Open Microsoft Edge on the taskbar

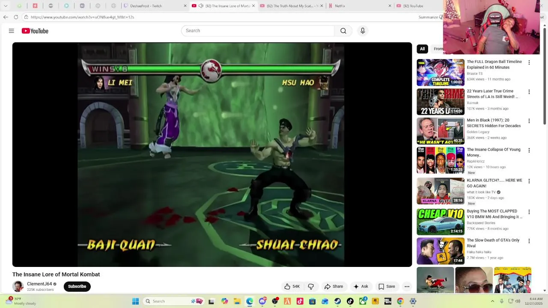tap(250, 301)
